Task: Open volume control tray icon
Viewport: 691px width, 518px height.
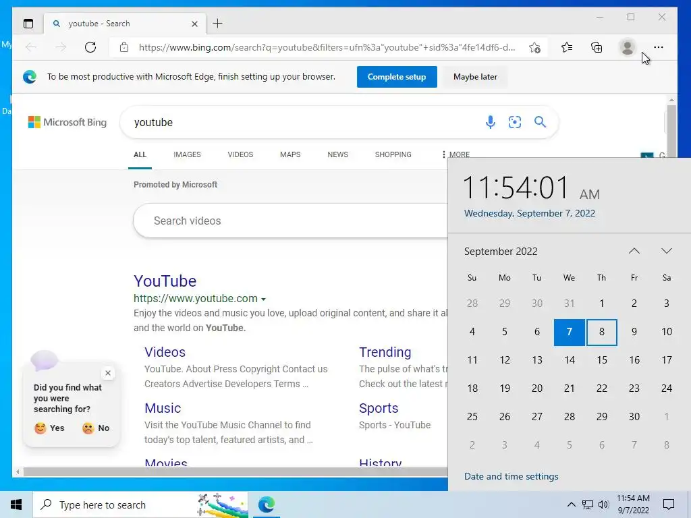Action: tap(603, 505)
